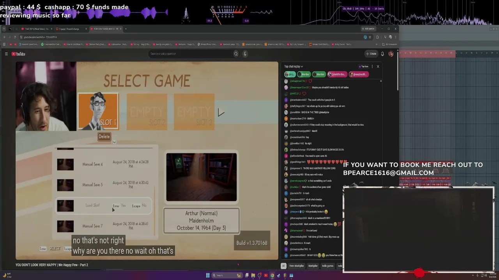499x280 pixels.
Task: Close the chat replay panel
Action: pos(378,66)
